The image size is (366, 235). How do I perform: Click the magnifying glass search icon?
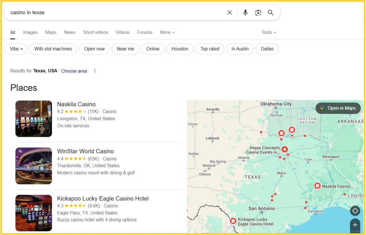pyautogui.click(x=271, y=12)
